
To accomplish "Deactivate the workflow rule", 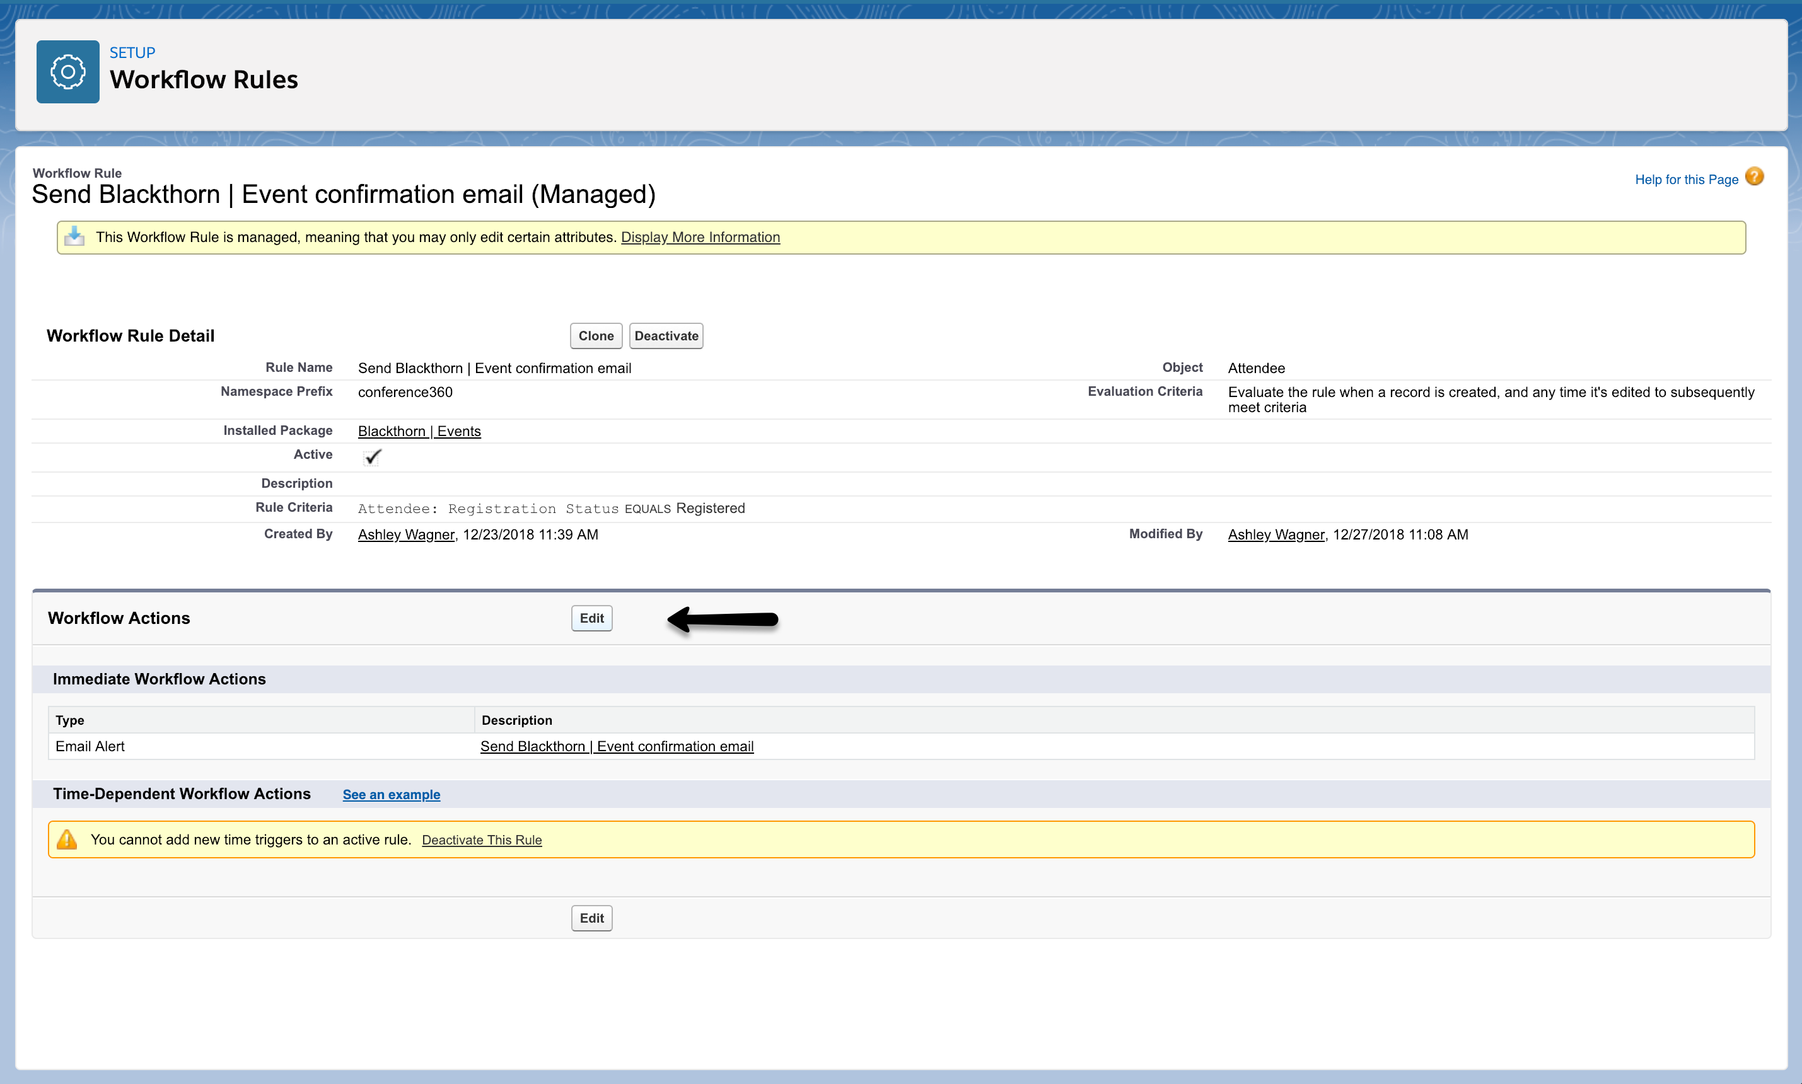I will point(666,336).
